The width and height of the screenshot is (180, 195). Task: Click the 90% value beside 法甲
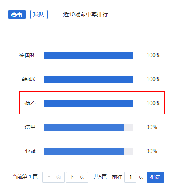click(x=152, y=127)
